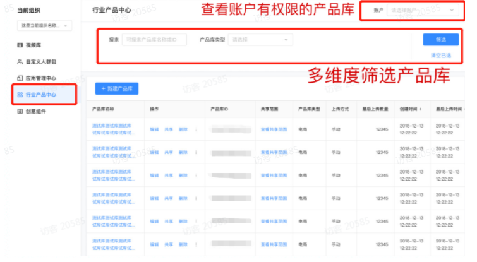The height and width of the screenshot is (262, 477).
Task: Click 编辑 in the first table row
Action: pyautogui.click(x=154, y=129)
